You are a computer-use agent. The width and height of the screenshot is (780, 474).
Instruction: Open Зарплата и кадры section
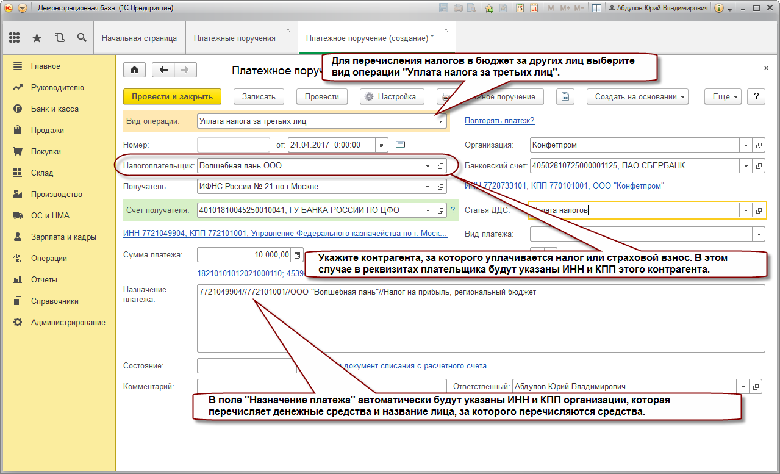63,237
